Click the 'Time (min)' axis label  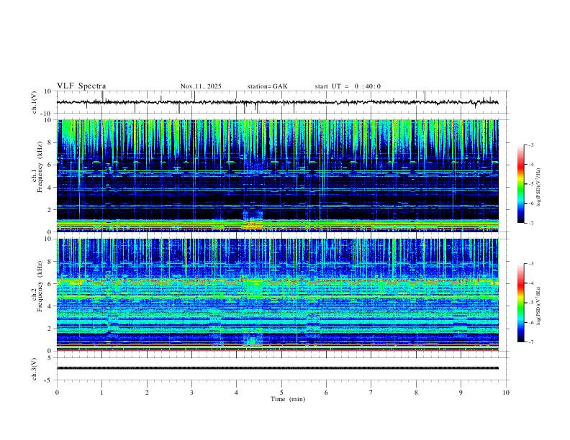(x=288, y=399)
